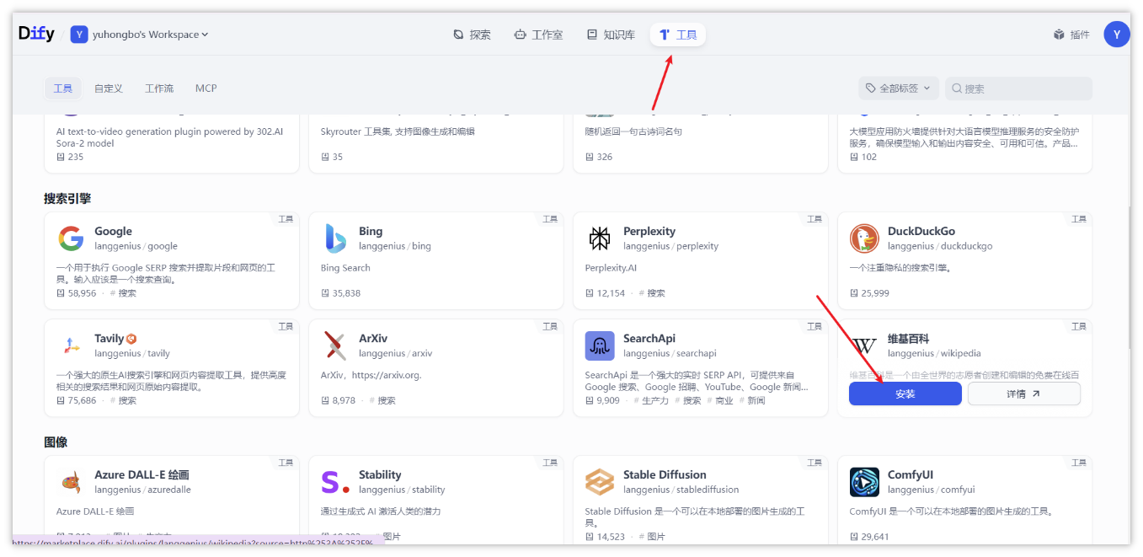Click the user avatar Y at top right
1143x557 pixels.
coord(1117,35)
